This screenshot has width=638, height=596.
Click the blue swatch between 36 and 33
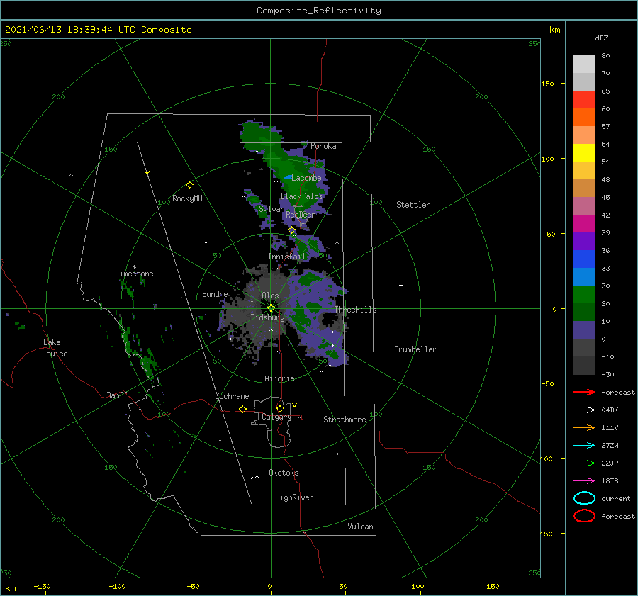(x=584, y=259)
